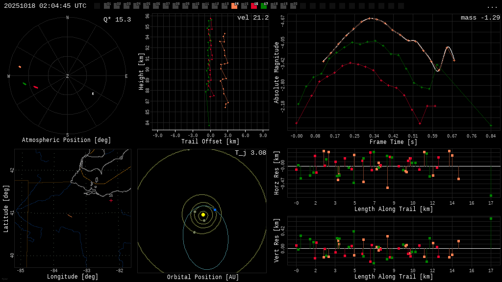
Task: Click the T_j 3.08 value
Action: pyautogui.click(x=250, y=153)
